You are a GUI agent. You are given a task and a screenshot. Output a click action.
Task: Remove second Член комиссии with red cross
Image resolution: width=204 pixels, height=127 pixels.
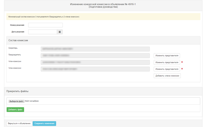182,69
